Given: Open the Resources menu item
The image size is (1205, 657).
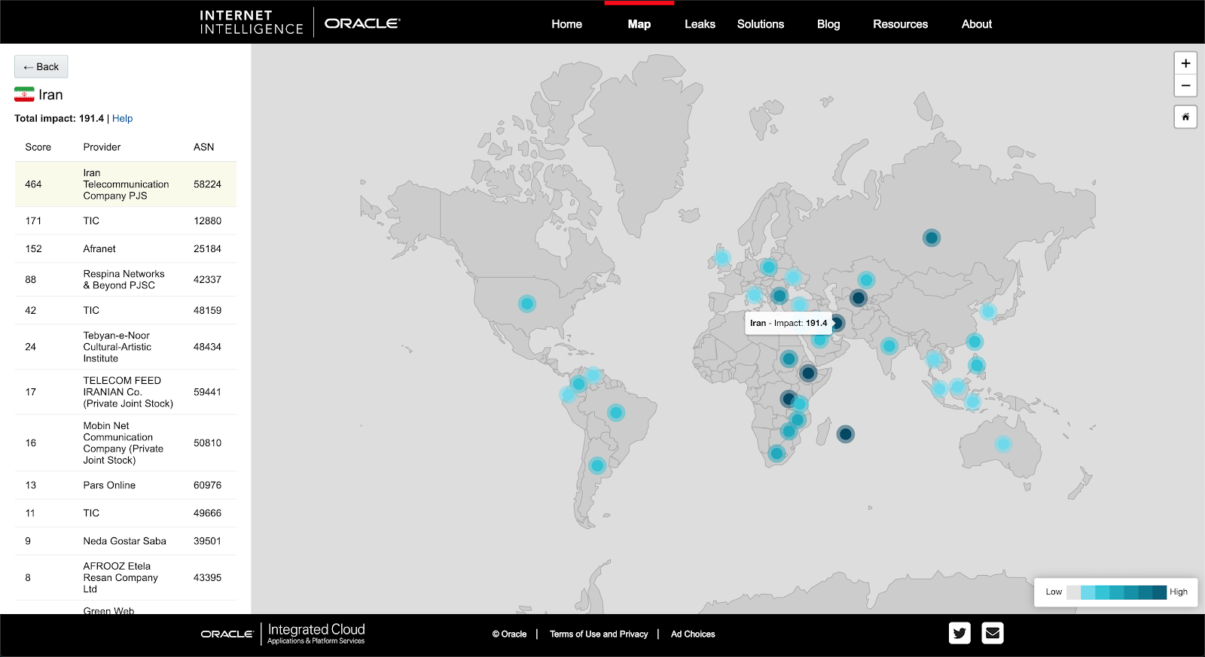Looking at the screenshot, I should [901, 24].
